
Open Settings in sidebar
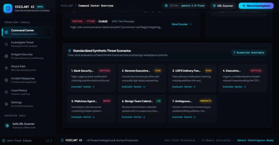(27, 104)
